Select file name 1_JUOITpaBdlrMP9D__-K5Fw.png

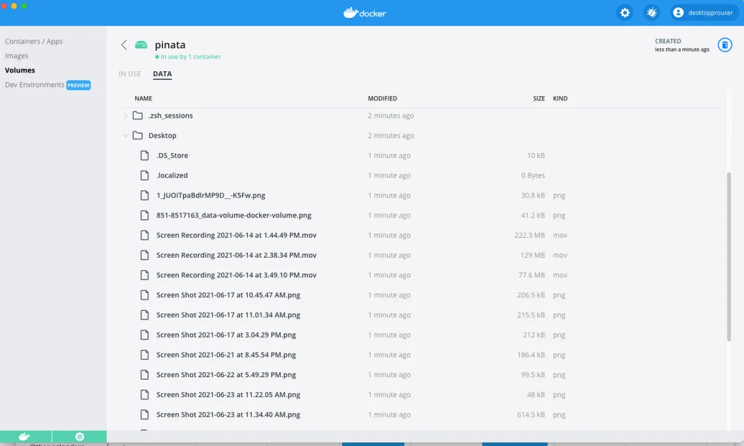coord(211,195)
